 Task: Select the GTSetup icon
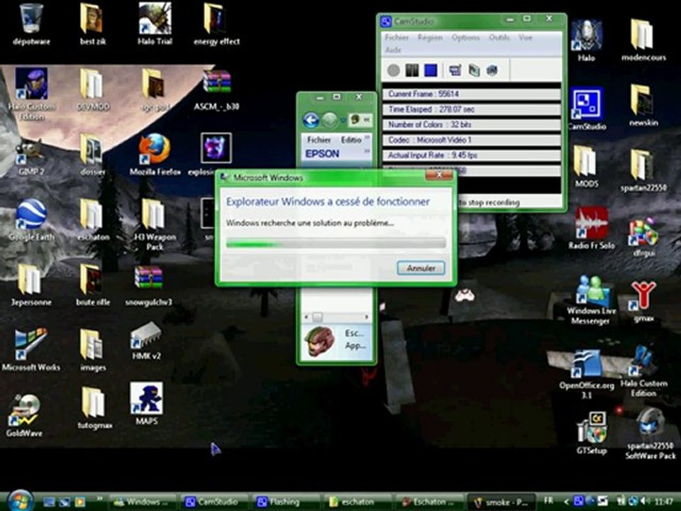[592, 432]
